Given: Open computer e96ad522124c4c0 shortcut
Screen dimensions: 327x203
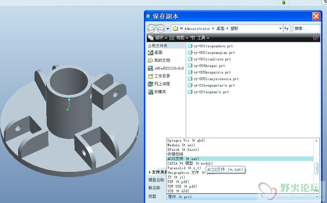Looking at the screenshot, I should 166,68.
